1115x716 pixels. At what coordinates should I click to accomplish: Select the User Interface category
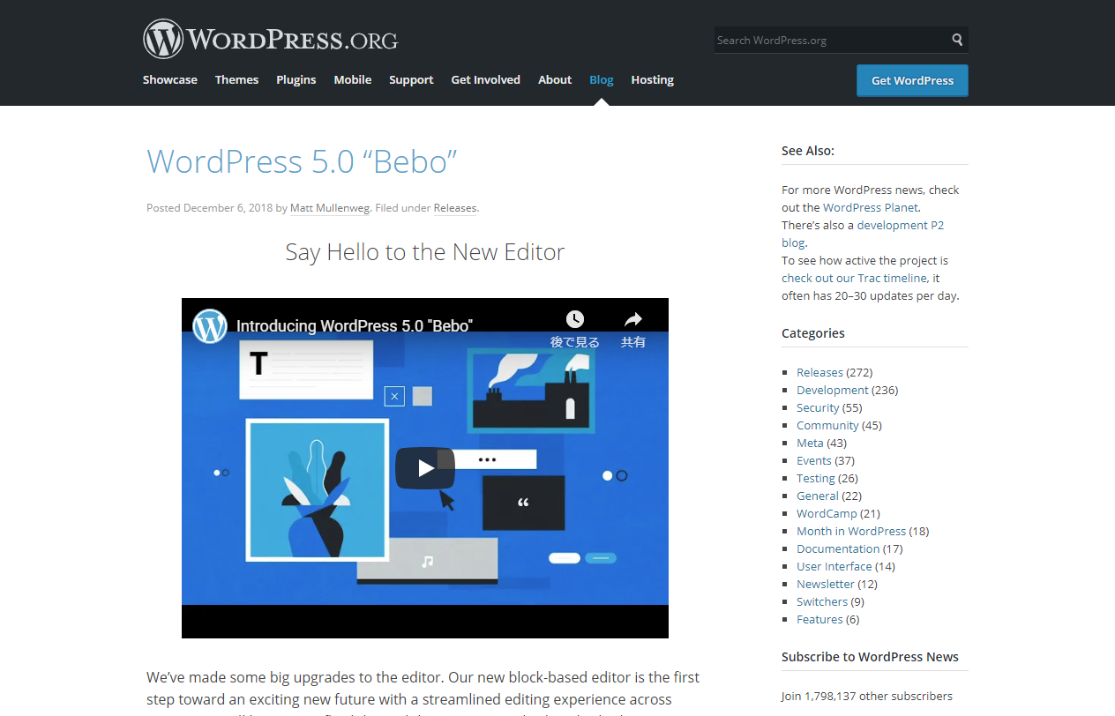834,566
